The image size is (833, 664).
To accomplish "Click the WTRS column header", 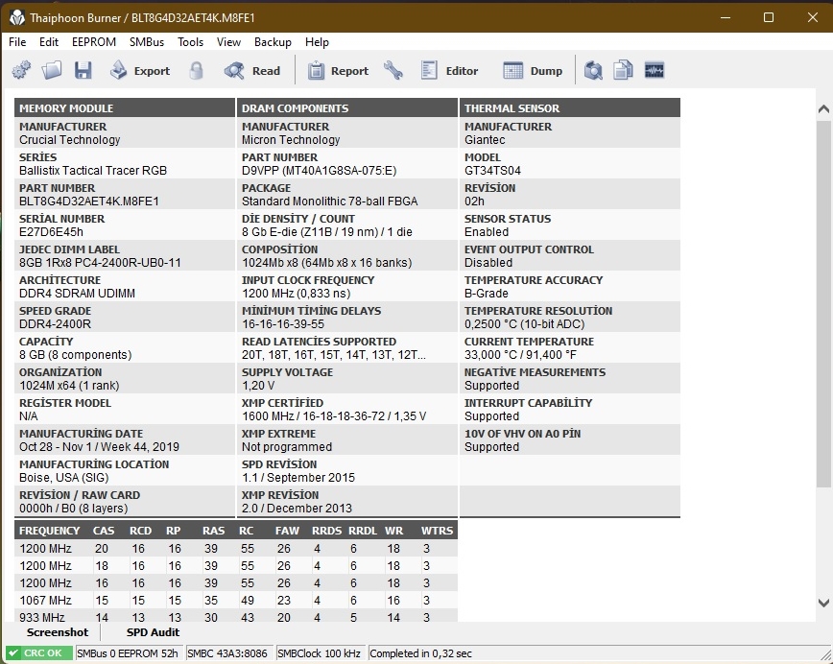I will point(438,530).
